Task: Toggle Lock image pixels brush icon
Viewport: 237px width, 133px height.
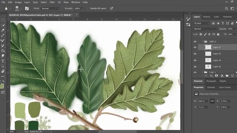Action: tap(205, 34)
